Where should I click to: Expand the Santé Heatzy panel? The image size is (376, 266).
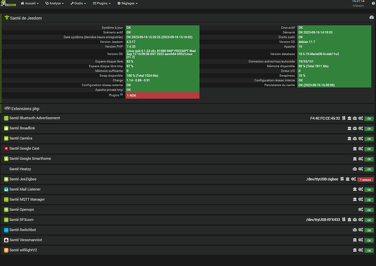tap(20, 169)
